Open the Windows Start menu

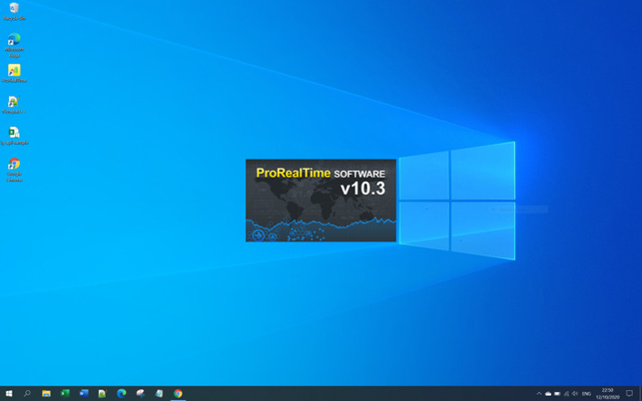(x=9, y=394)
